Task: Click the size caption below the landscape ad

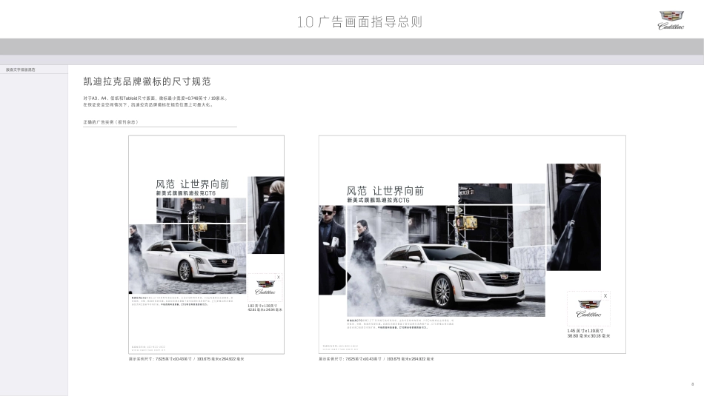Action: click(x=376, y=359)
